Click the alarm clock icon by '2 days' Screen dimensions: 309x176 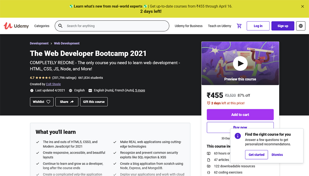[x=208, y=103]
